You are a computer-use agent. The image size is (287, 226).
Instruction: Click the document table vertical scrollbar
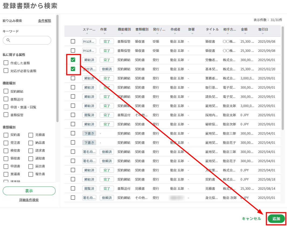coord(283,78)
